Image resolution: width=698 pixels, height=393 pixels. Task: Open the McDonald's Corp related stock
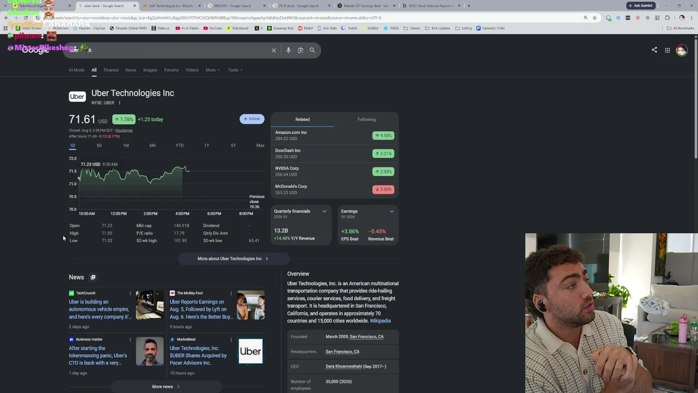coord(334,189)
